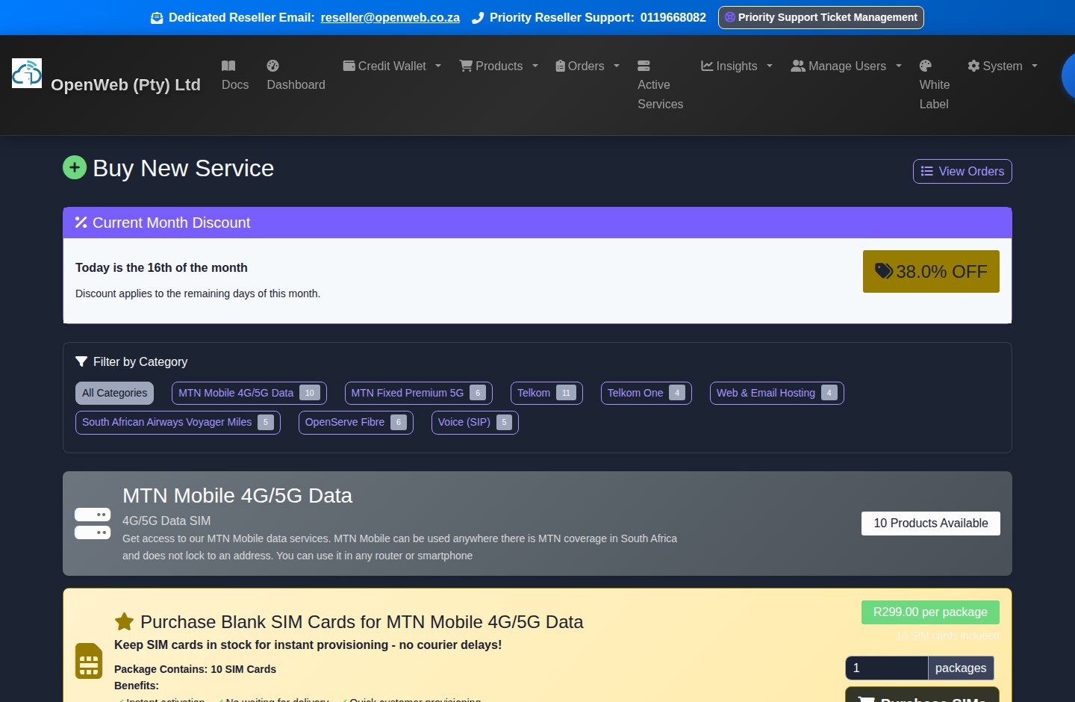This screenshot has height=702, width=1075.
Task: Click the lifebuoy icon in Priority Support Ticket
Action: click(x=730, y=17)
